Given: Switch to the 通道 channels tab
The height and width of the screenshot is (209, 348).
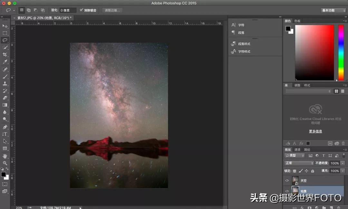Looking at the screenshot, I should click(x=298, y=149).
